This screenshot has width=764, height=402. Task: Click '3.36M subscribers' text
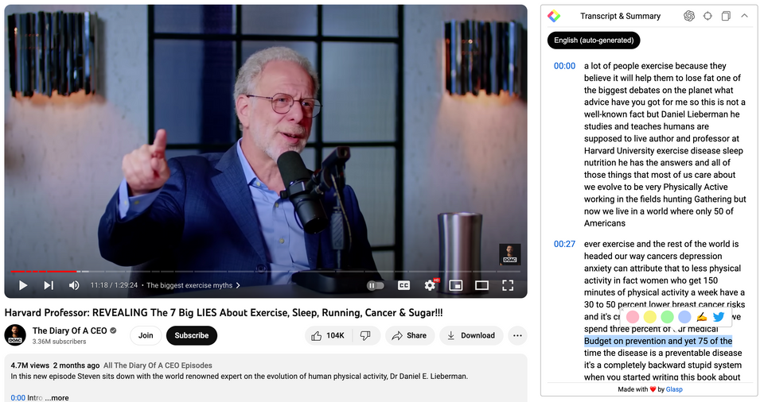coord(60,342)
